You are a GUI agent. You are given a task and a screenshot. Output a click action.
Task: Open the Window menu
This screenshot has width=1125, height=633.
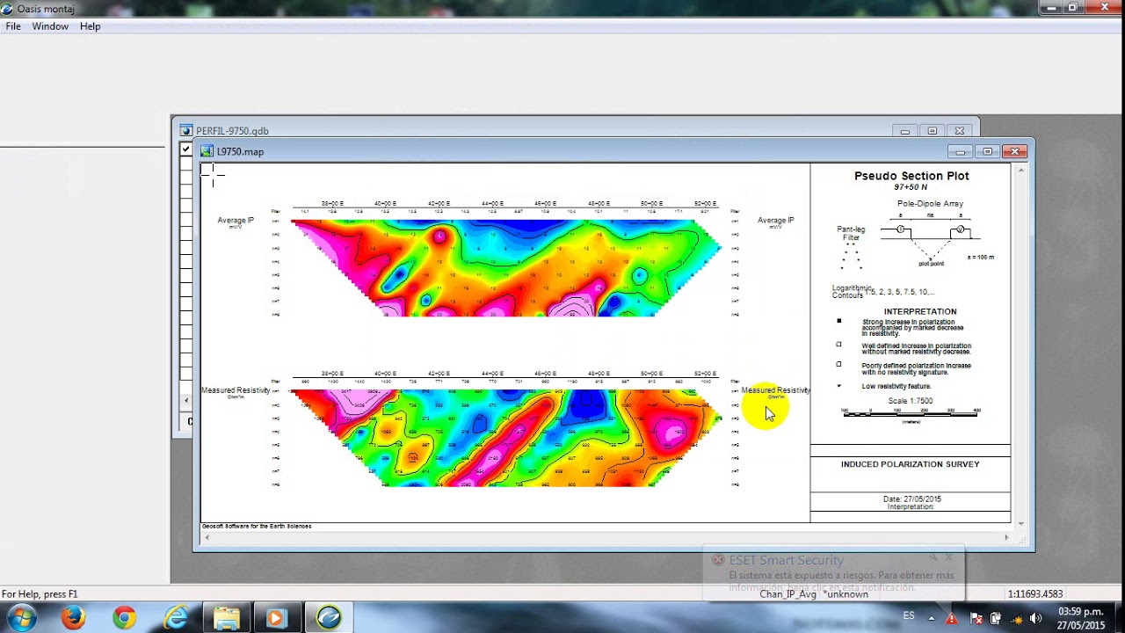click(50, 26)
